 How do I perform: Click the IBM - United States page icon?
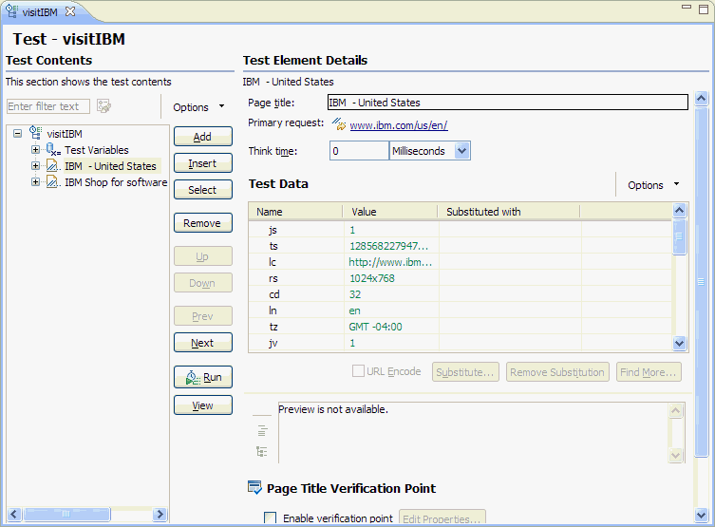(53, 166)
